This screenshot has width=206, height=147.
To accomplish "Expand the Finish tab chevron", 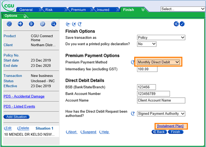I will click(x=143, y=10).
